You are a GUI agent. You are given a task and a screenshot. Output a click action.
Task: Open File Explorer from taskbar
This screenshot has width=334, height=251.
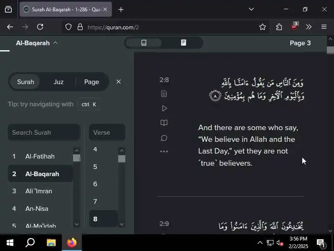tap(51, 243)
